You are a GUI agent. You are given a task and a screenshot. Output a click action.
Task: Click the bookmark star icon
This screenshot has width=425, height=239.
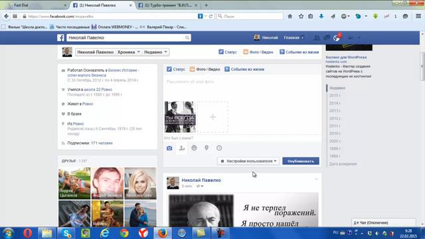click(301, 16)
